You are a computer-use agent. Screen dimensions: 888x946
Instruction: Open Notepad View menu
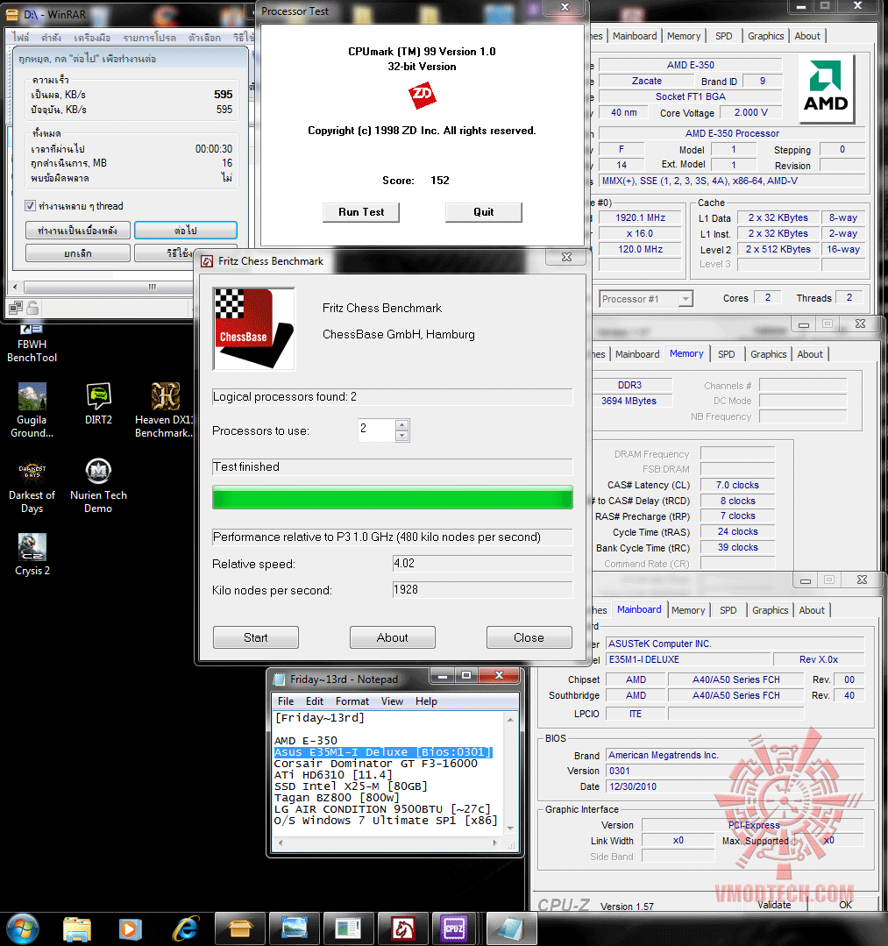coord(392,701)
